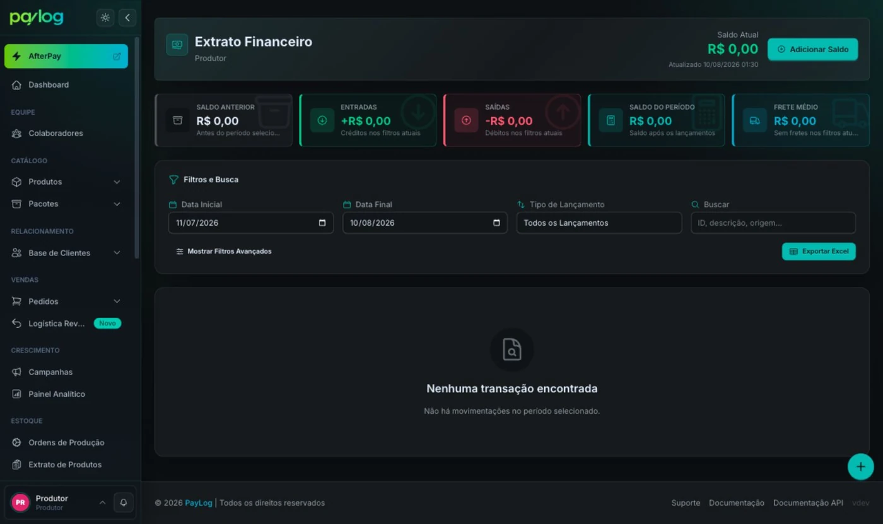Click the Extrato Financeiro header money icon
Image resolution: width=883 pixels, height=524 pixels.
tap(177, 45)
